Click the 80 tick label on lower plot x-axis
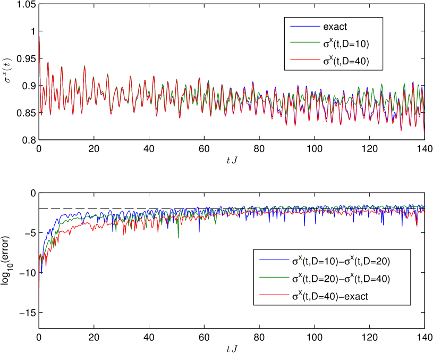 click(x=259, y=337)
